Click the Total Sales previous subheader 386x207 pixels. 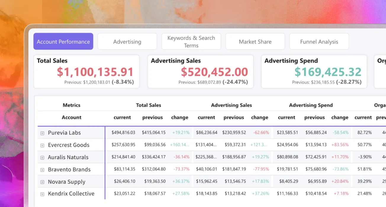pos(152,117)
